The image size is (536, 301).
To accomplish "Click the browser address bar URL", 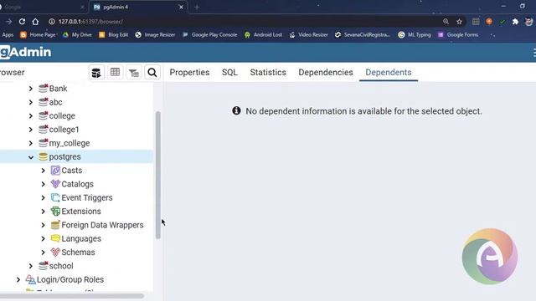I will (x=90, y=22).
